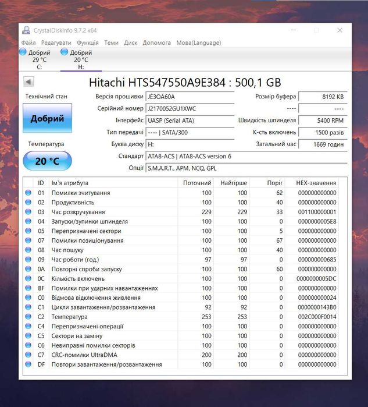Click the drive letter field H:
This screenshot has height=407, width=368.
(190, 144)
